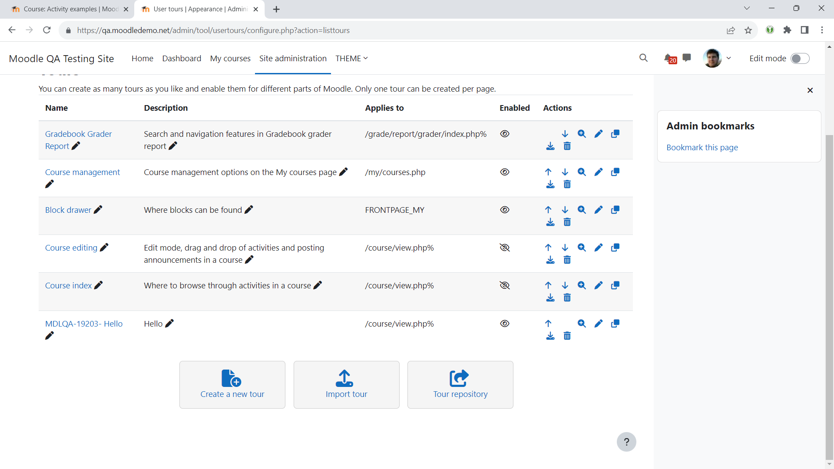Image resolution: width=834 pixels, height=469 pixels.
Task: Reload the page in browser
Action: [47, 30]
